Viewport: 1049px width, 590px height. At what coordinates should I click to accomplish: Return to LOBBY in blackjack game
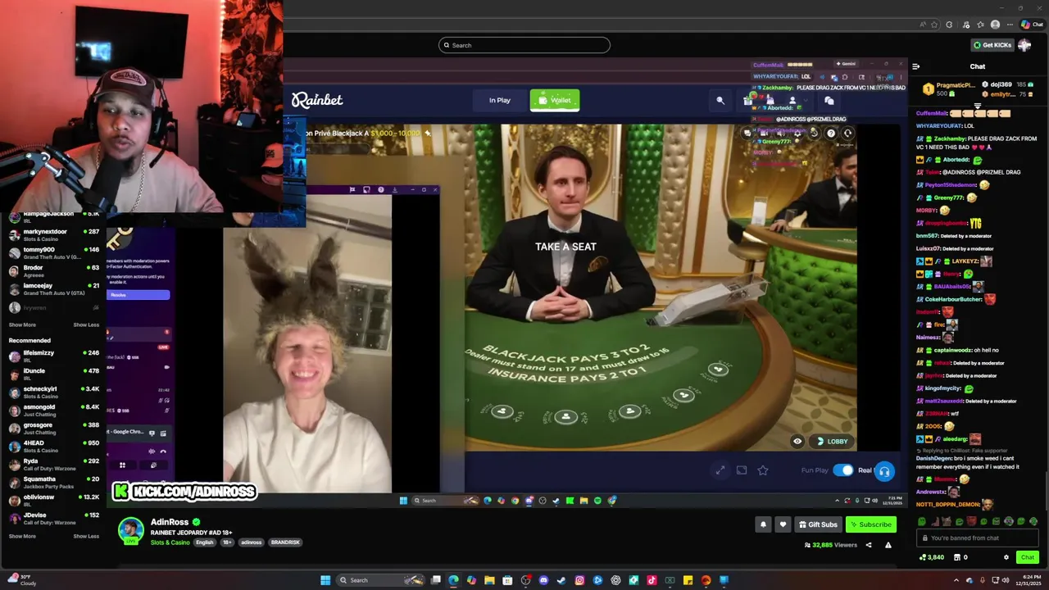click(x=833, y=442)
